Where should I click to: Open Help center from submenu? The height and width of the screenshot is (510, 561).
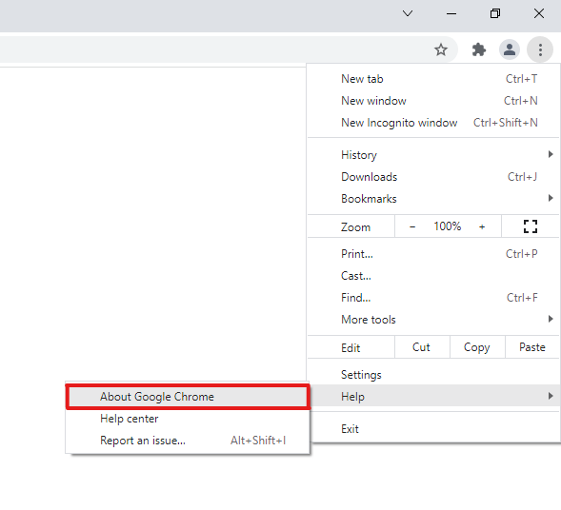[187, 419]
